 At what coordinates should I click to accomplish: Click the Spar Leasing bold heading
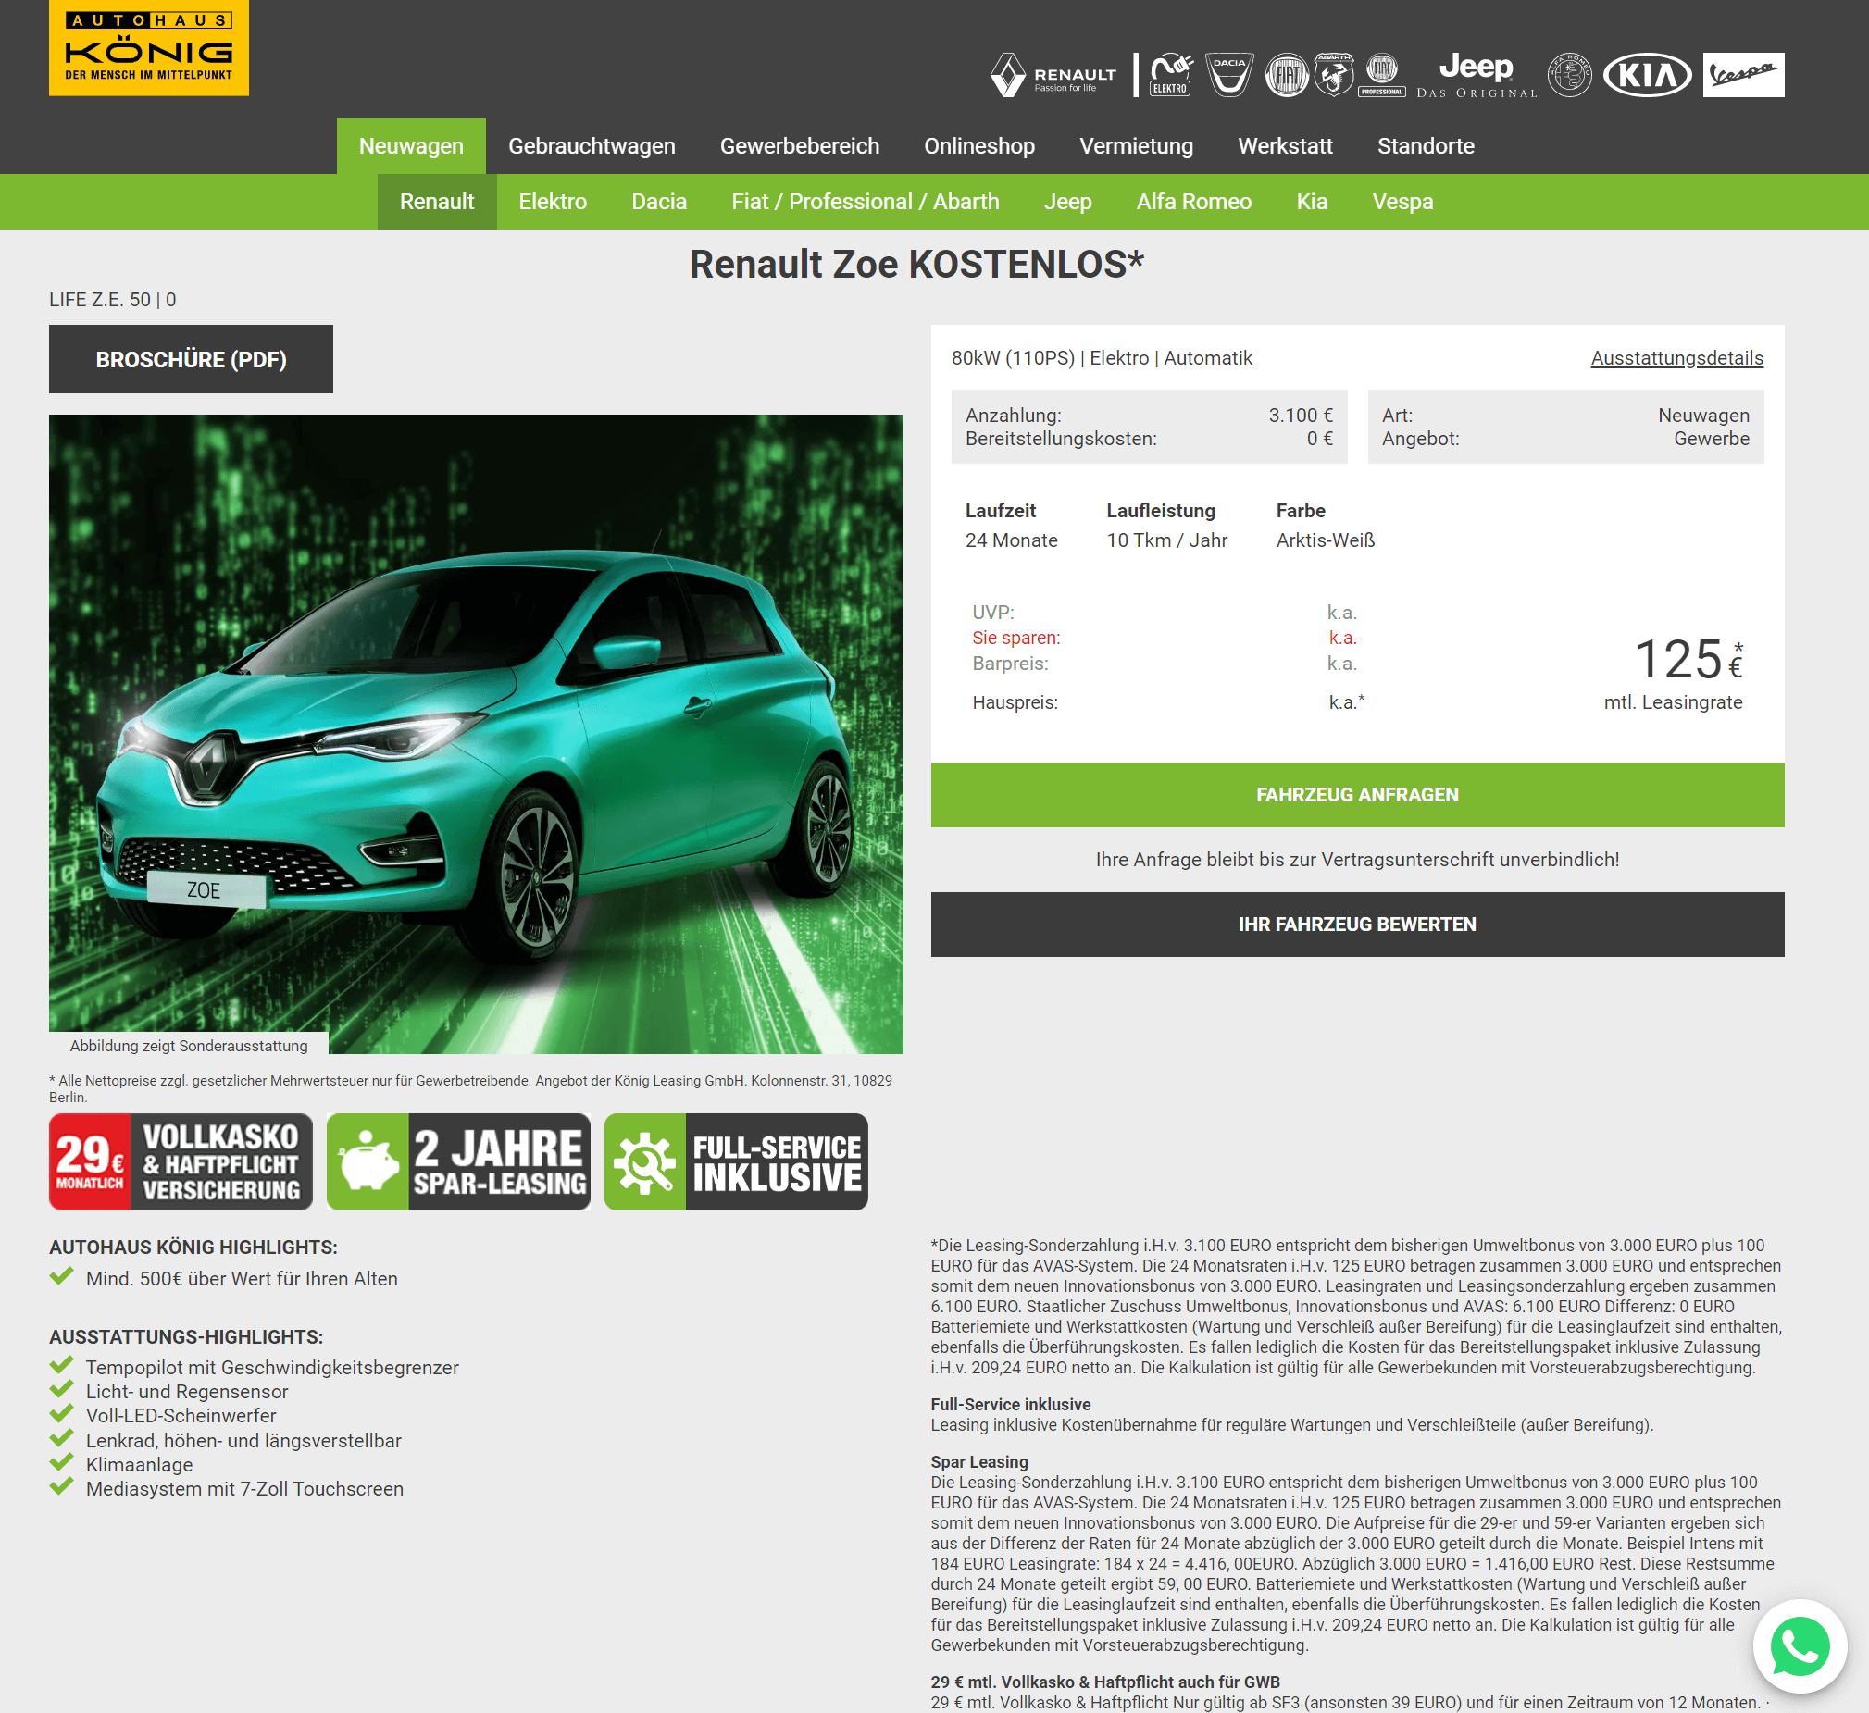click(979, 1462)
